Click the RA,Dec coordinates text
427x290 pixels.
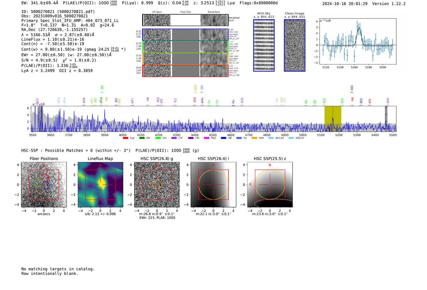coord(55,30)
